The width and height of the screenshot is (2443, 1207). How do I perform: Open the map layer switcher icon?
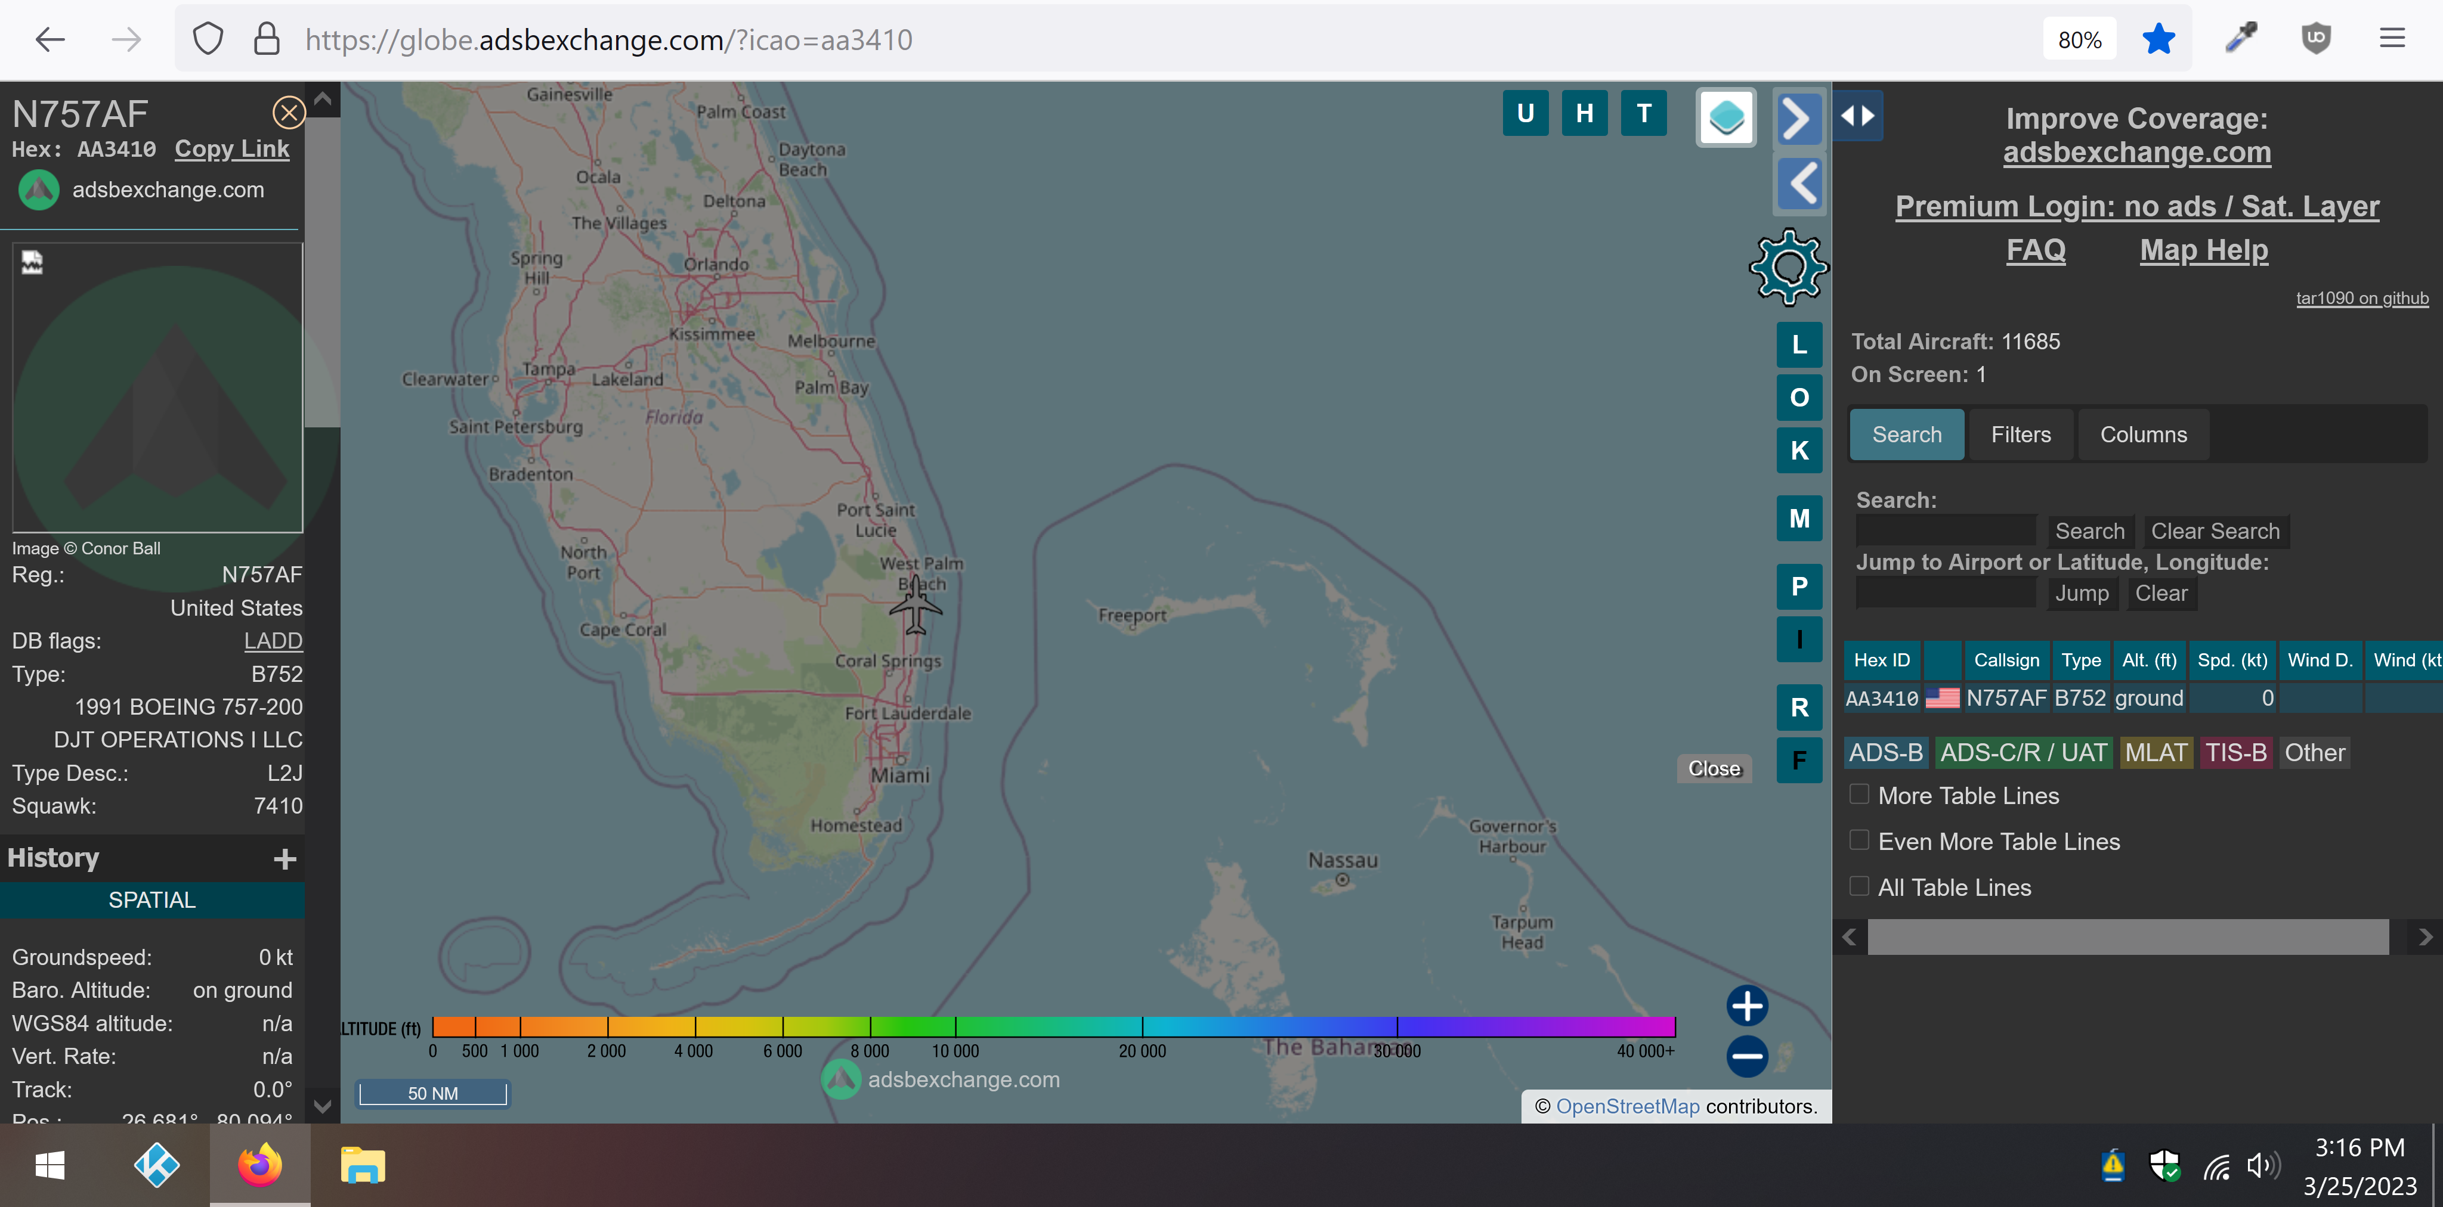[x=1726, y=117]
